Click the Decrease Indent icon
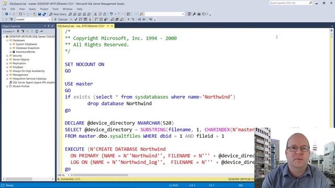335x188 pixels. pos(140,19)
